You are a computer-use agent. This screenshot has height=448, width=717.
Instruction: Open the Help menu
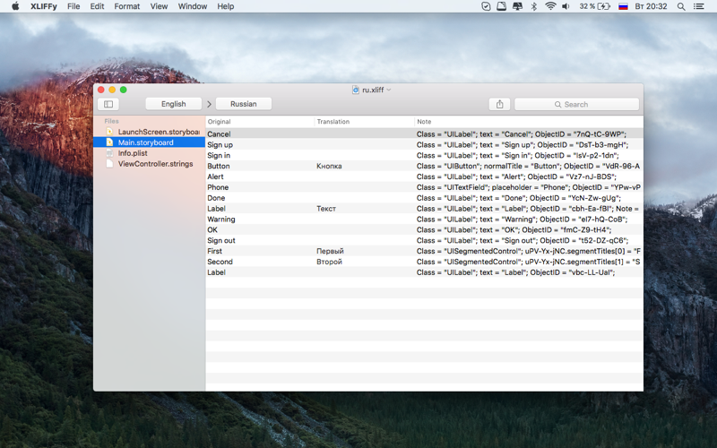click(226, 6)
